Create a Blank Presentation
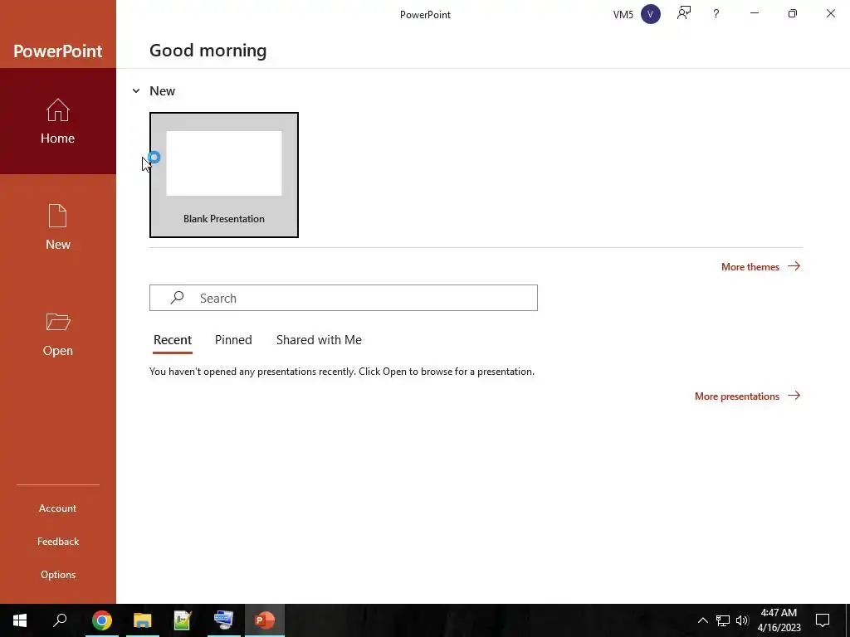Image resolution: width=850 pixels, height=637 pixels. pyautogui.click(x=224, y=175)
